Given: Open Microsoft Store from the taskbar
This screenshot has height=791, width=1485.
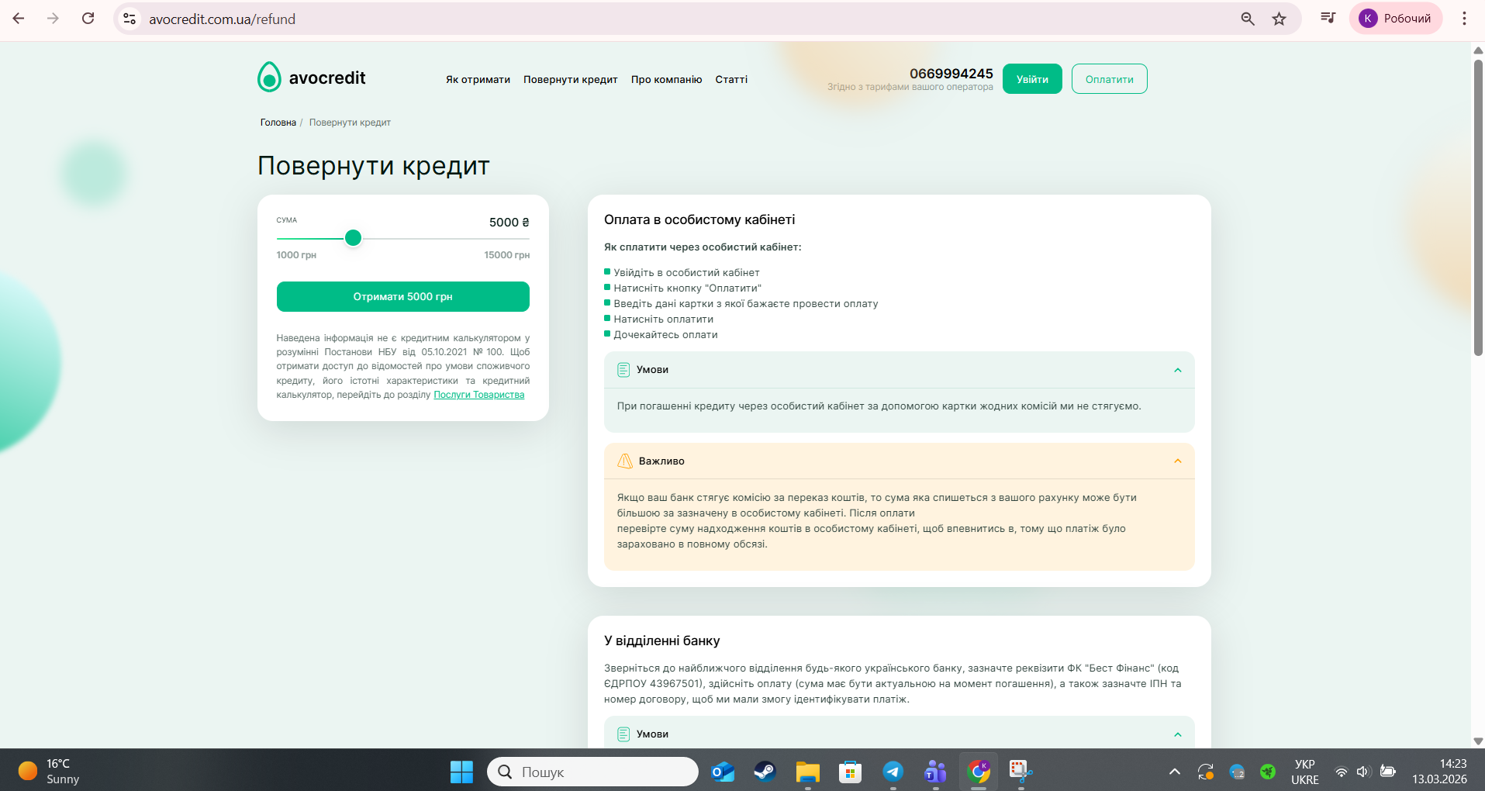Looking at the screenshot, I should click(x=851, y=772).
